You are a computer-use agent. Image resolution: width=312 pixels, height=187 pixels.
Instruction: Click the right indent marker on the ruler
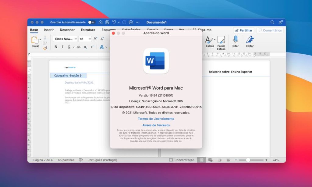(x=254, y=55)
